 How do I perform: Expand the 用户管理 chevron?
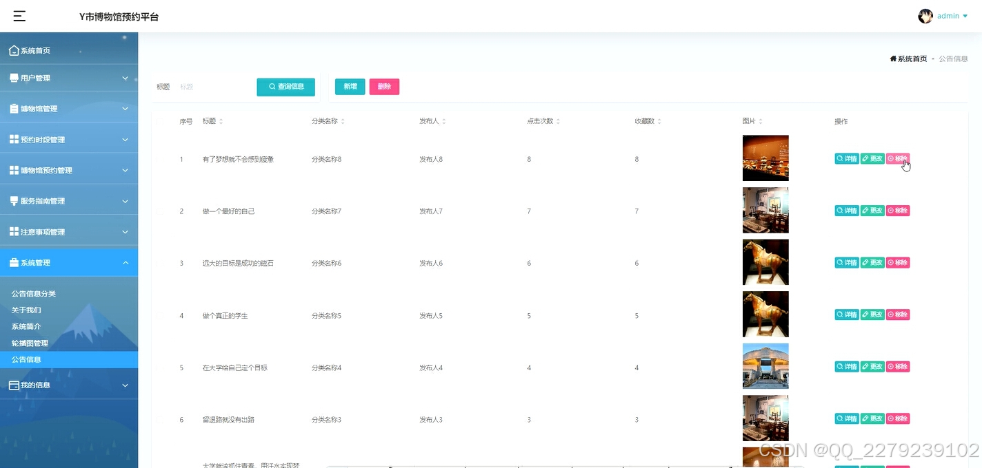click(x=126, y=78)
